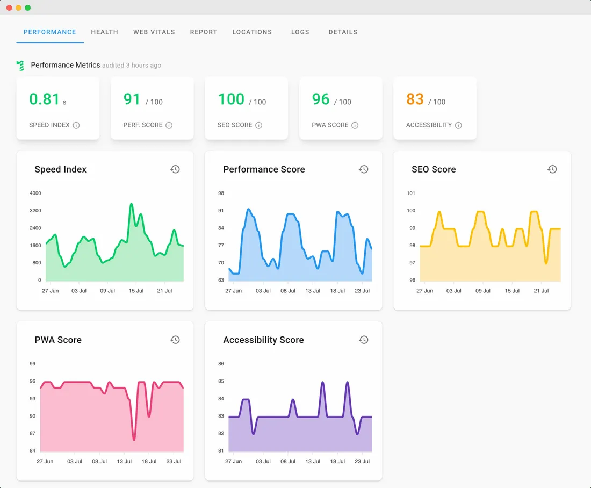This screenshot has width=591, height=488.
Task: Click the green macOS maximize window button
Action: click(28, 8)
